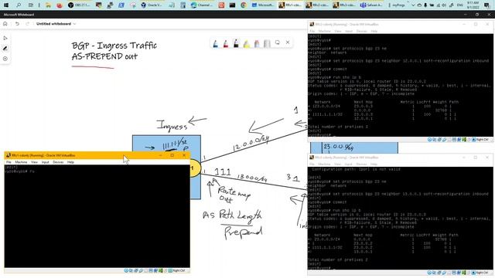Redo the whiteboard action
Viewport: 495px width, 278px height.
(28, 24)
